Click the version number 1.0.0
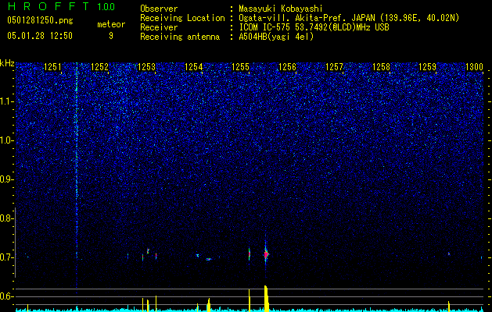Screen dimensions: 492x312 click(x=106, y=6)
